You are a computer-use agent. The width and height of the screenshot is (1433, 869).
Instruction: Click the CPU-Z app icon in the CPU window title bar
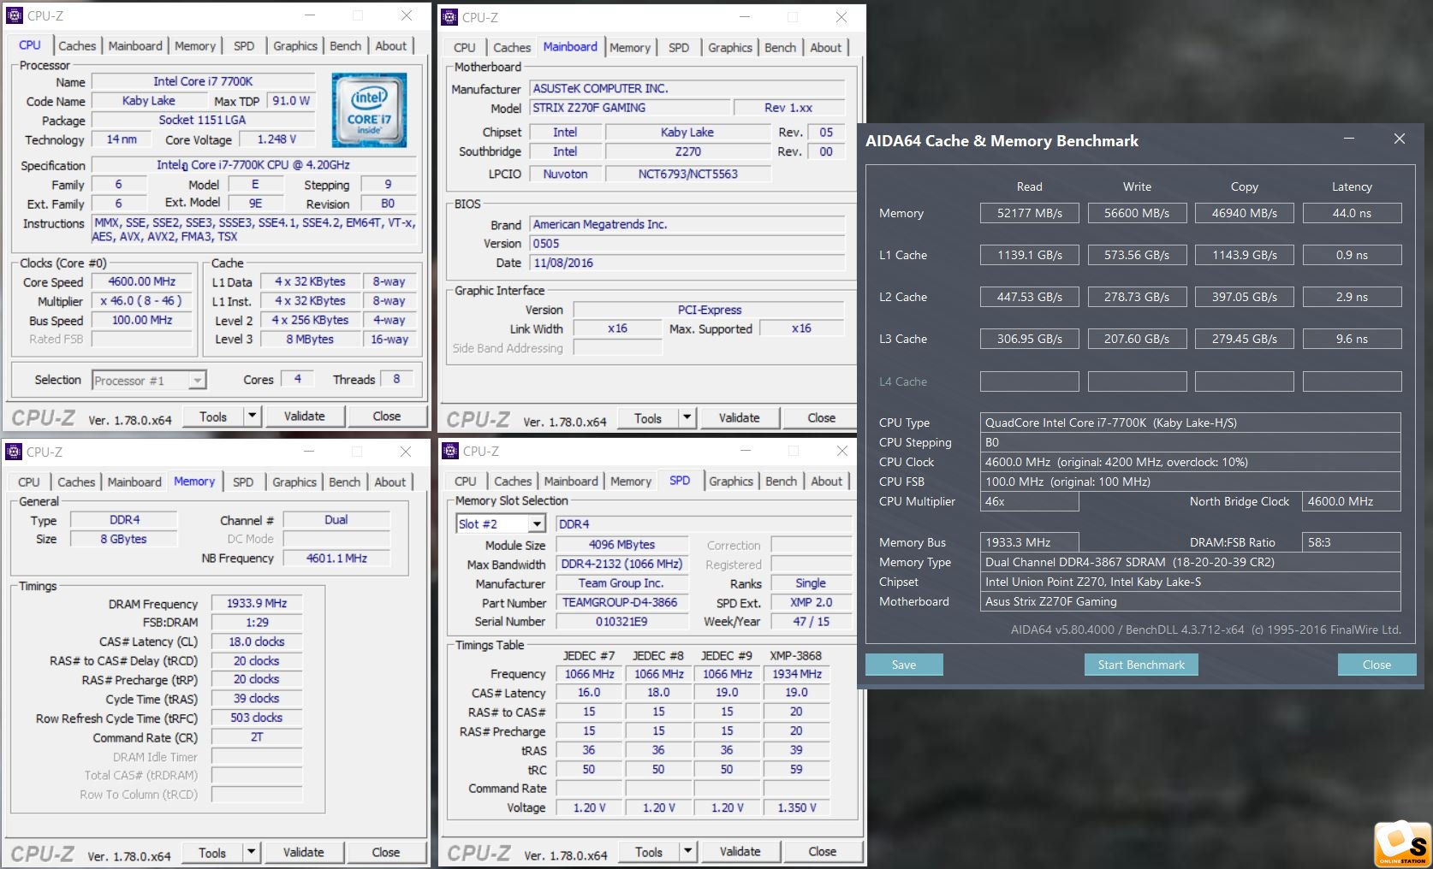15,15
